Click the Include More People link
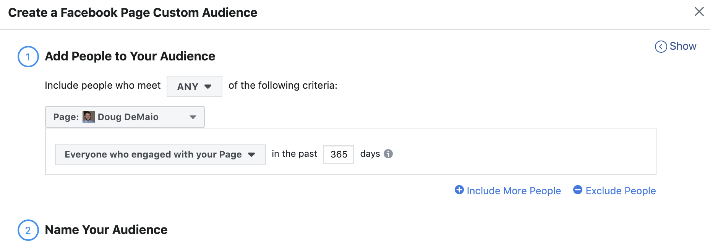This screenshot has height=247, width=710. (x=514, y=191)
